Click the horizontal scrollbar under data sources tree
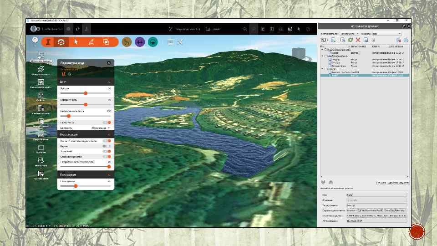 click(365, 177)
